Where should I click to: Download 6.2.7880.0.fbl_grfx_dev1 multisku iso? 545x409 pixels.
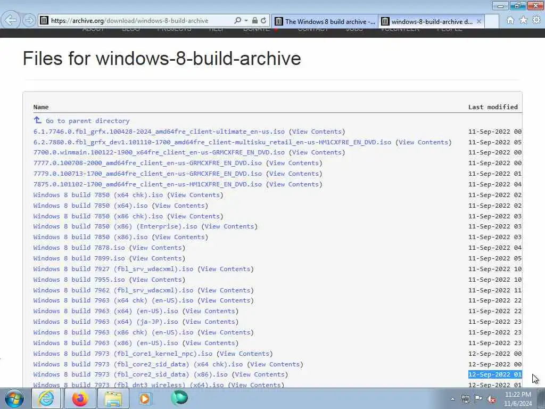point(212,142)
